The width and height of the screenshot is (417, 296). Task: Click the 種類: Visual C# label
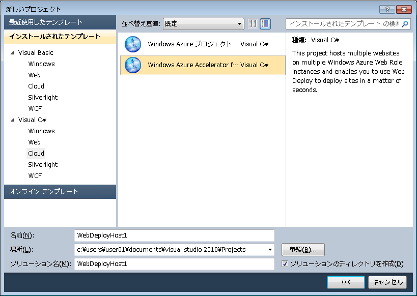point(316,40)
